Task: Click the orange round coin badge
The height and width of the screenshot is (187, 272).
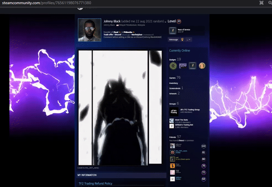Action: click(x=202, y=66)
